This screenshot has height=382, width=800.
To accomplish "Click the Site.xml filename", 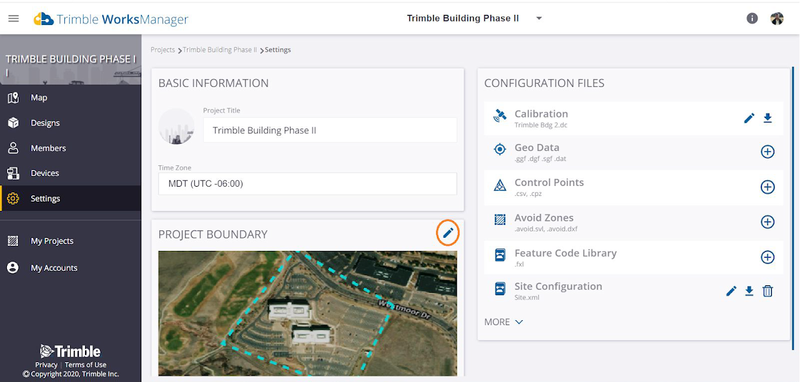I will pyautogui.click(x=527, y=298).
